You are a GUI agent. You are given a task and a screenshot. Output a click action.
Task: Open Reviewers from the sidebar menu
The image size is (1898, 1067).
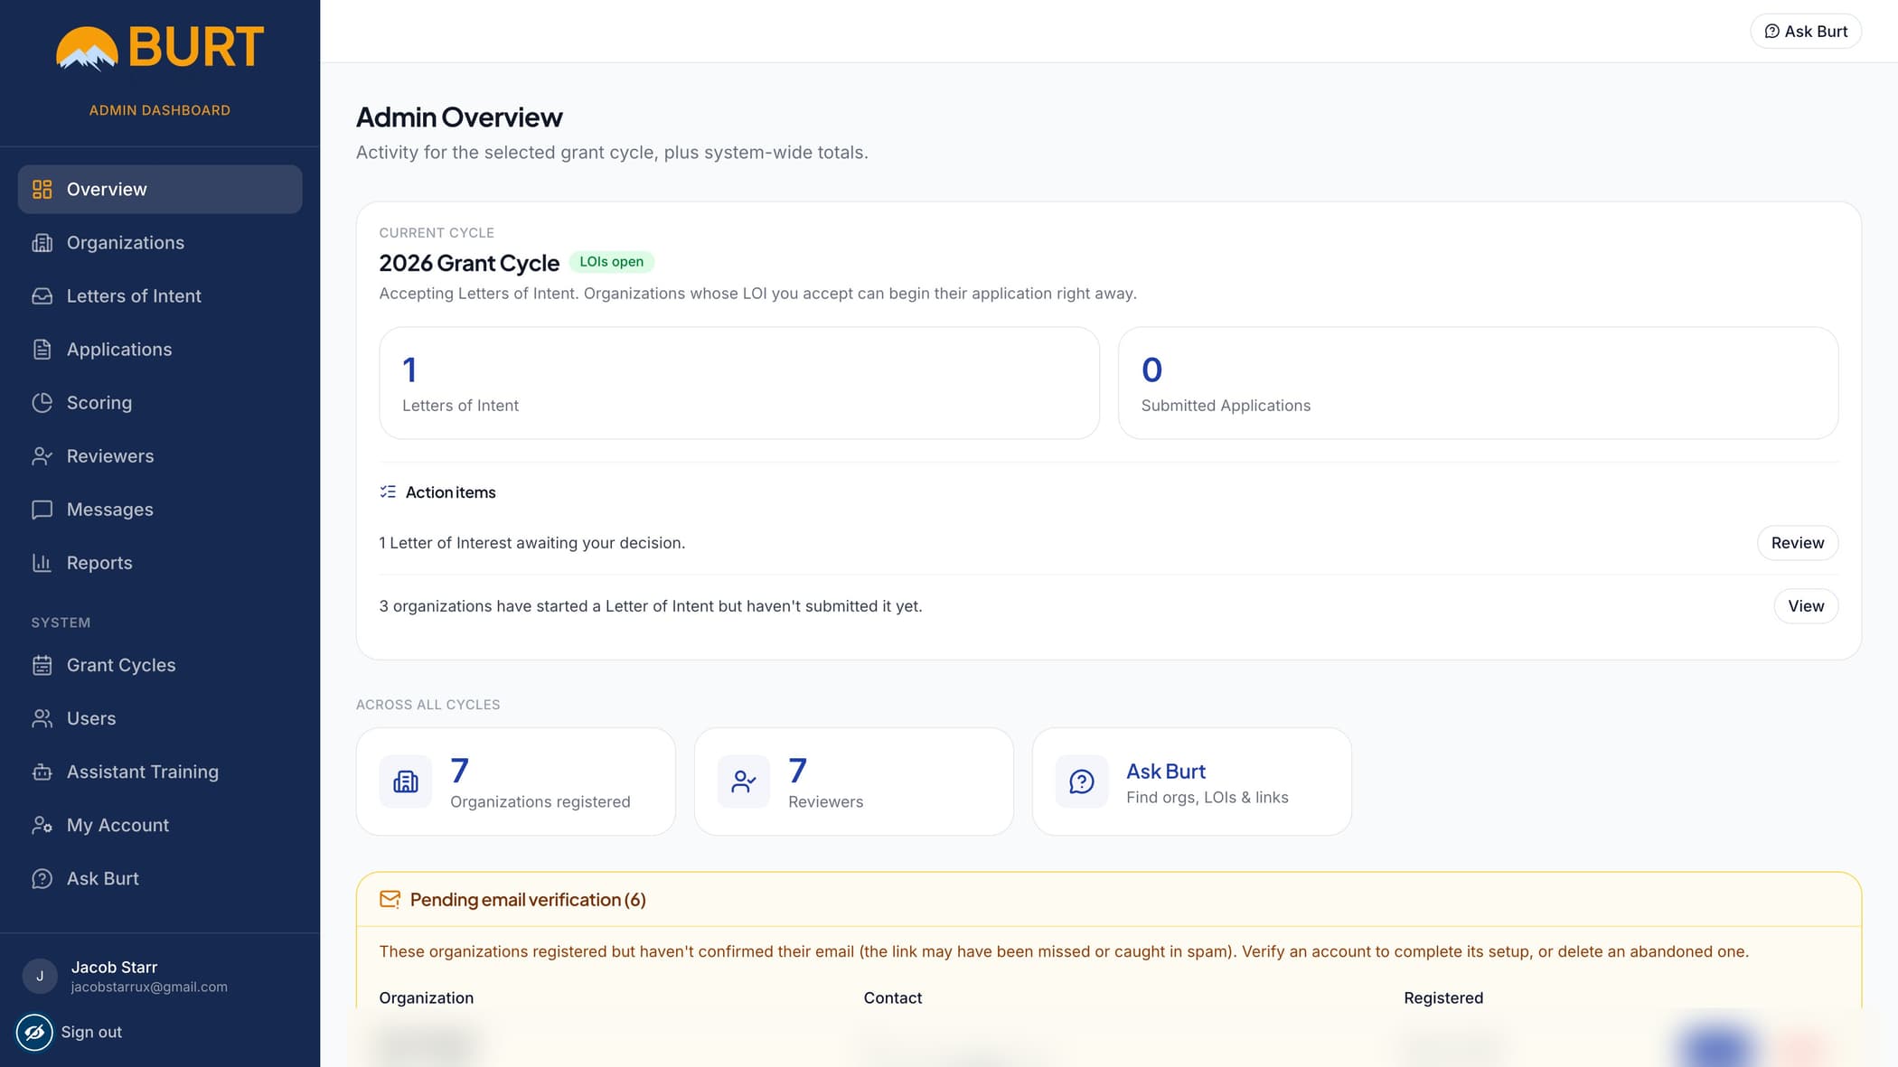click(x=160, y=455)
